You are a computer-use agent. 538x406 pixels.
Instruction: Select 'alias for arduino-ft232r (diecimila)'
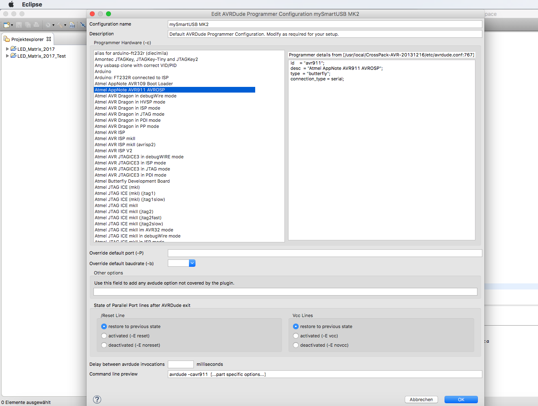point(131,53)
